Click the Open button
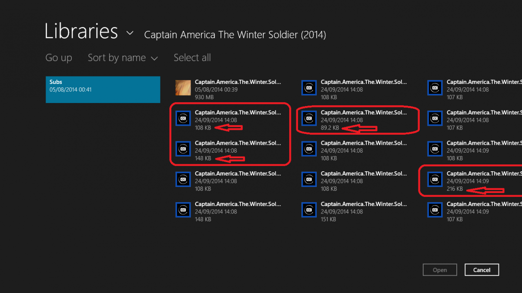The width and height of the screenshot is (522, 293). pyautogui.click(x=440, y=270)
